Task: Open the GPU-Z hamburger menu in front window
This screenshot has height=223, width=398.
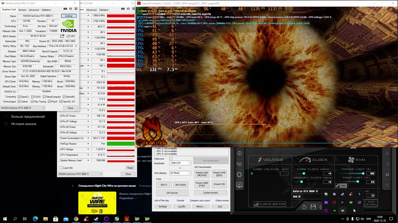Action: point(76,9)
